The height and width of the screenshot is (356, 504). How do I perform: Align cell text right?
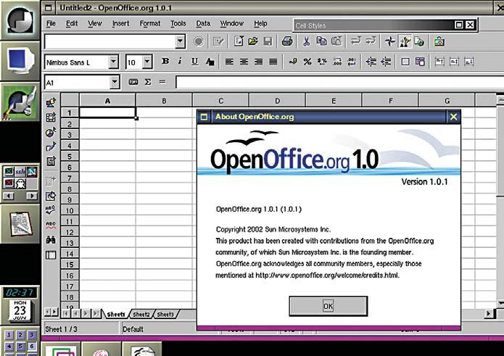[x=258, y=61]
